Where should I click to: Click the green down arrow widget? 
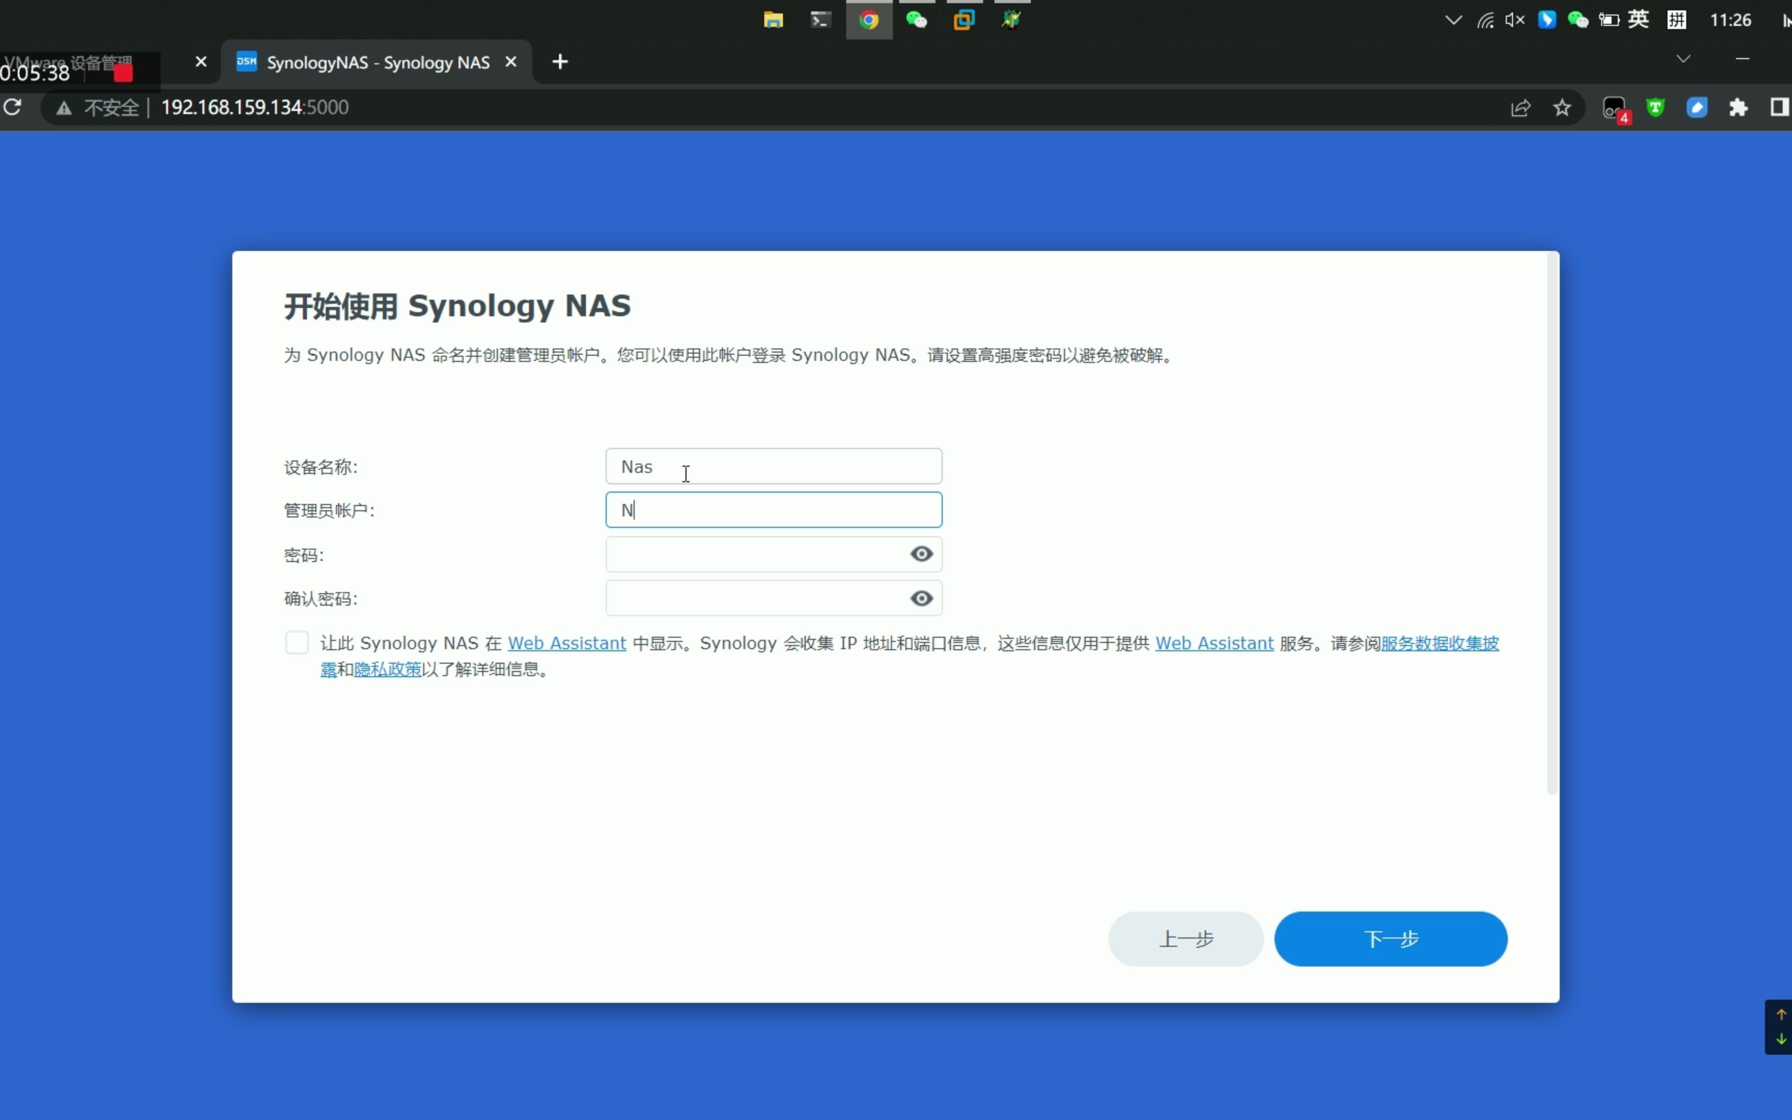coord(1781,1039)
